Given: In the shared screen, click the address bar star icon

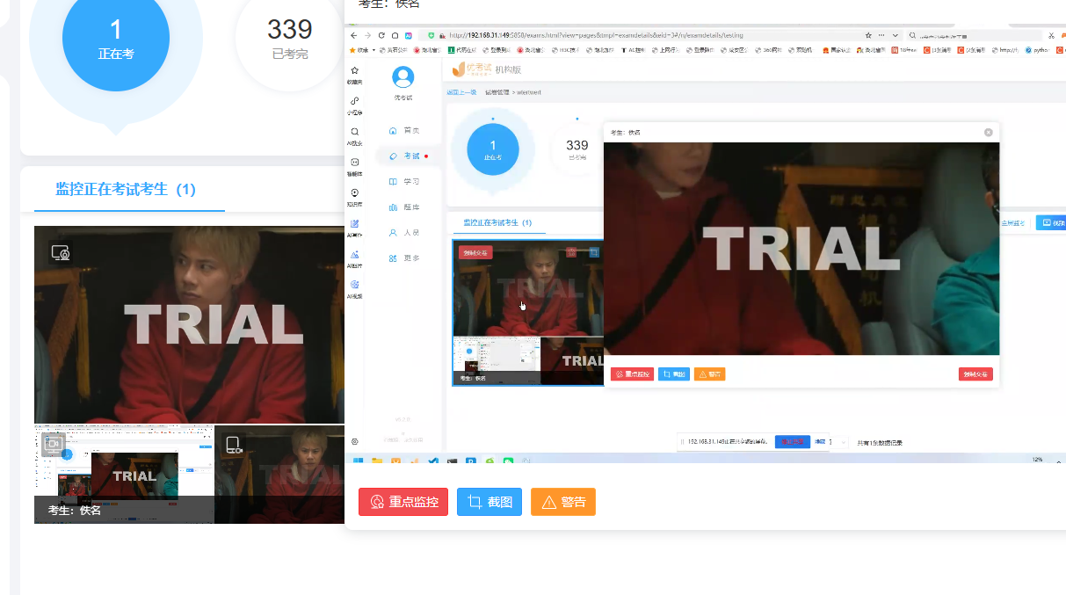Looking at the screenshot, I should (868, 35).
